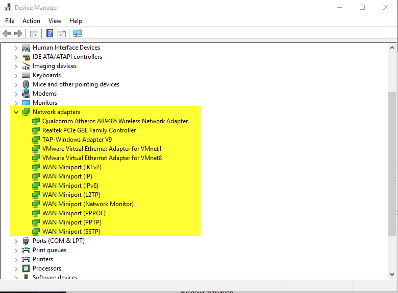398x293 pixels.
Task: Expand Mice and other pointing devices
Action: 16,85
